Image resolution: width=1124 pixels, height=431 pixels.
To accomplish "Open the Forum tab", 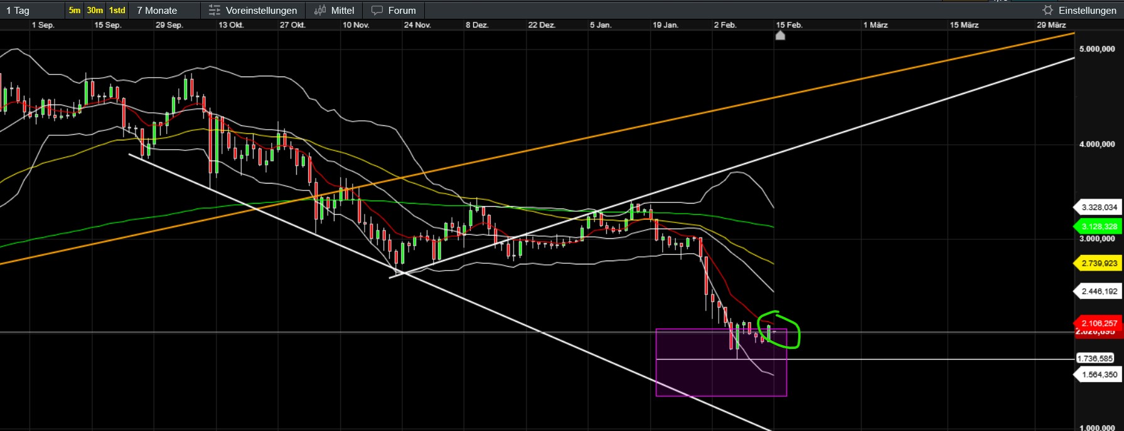I will tap(402, 10).
